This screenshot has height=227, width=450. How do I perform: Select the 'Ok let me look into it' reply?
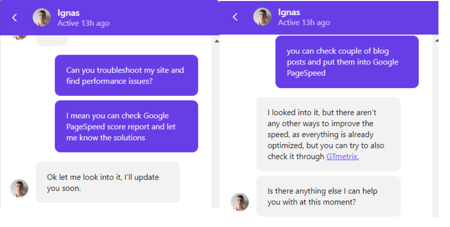(108, 182)
